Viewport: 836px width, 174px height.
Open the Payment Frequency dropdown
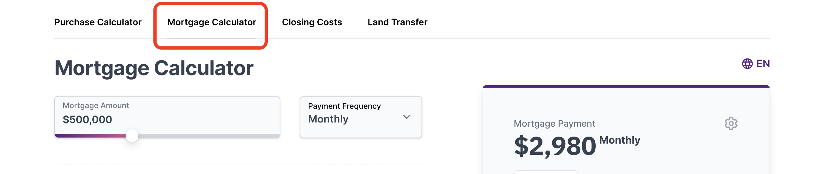click(360, 117)
